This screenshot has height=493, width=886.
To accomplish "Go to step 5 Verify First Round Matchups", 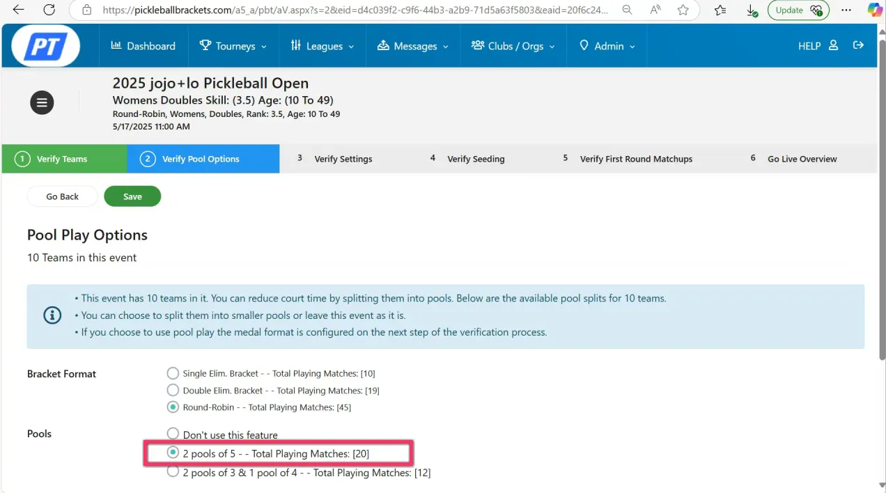I will click(x=628, y=159).
